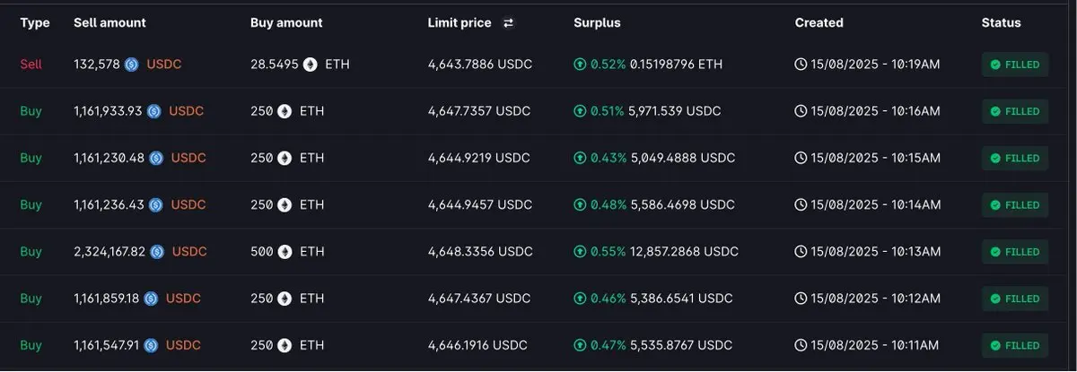Image resolution: width=1077 pixels, height=372 pixels.
Task: Open the USDC link after 1,161,933.93
Action: tap(187, 111)
